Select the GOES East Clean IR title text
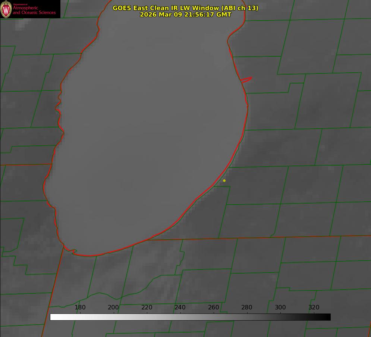The image size is (371, 337). click(x=185, y=8)
